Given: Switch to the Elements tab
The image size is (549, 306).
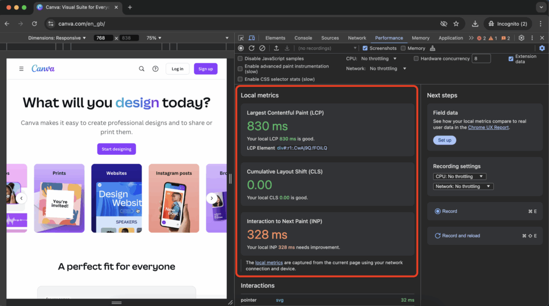Looking at the screenshot, I should (275, 38).
